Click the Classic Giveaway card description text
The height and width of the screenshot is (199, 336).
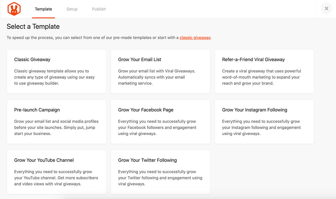(x=54, y=77)
